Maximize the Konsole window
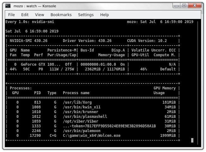Viewport: 206px width, 152px height. point(184,5)
